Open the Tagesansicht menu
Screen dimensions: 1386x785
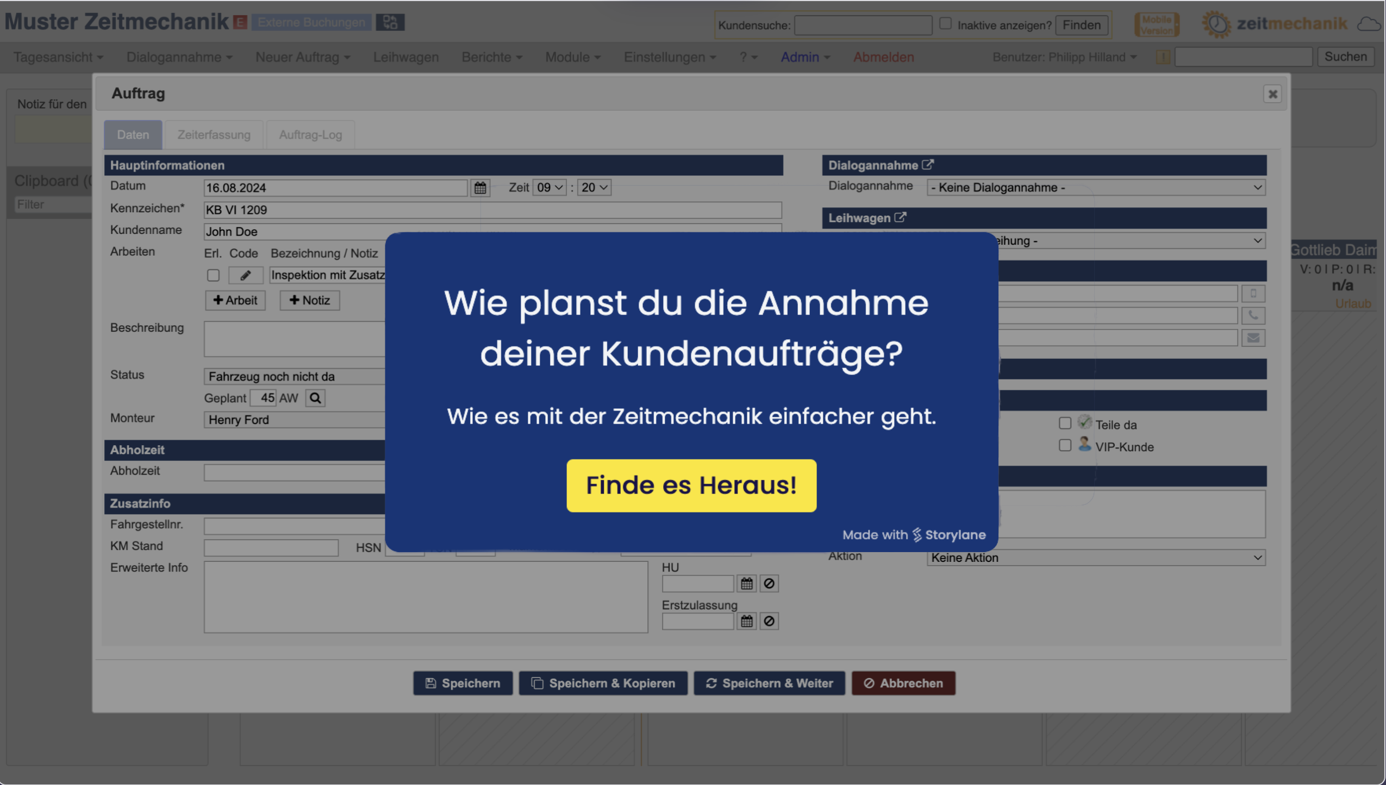click(58, 57)
